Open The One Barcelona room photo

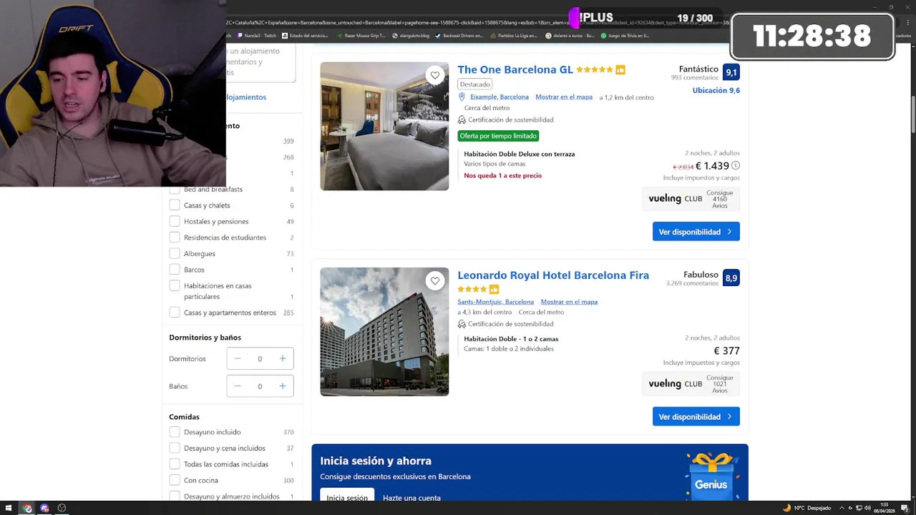(x=384, y=126)
